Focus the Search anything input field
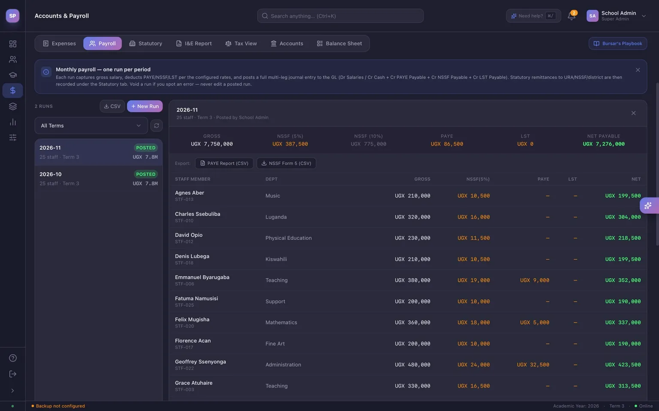 click(x=340, y=16)
